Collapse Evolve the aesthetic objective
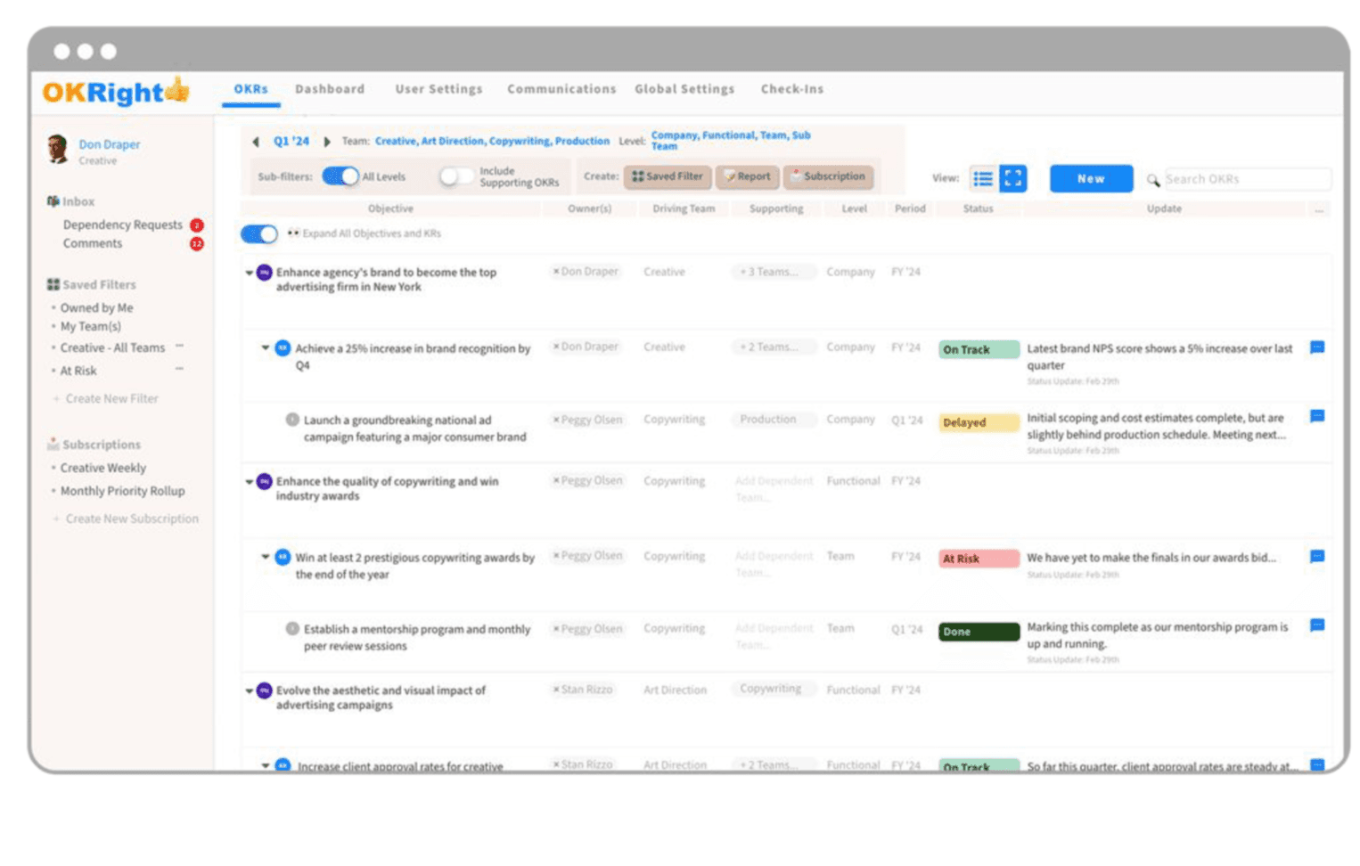Image resolution: width=1360 pixels, height=866 pixels. (x=250, y=690)
